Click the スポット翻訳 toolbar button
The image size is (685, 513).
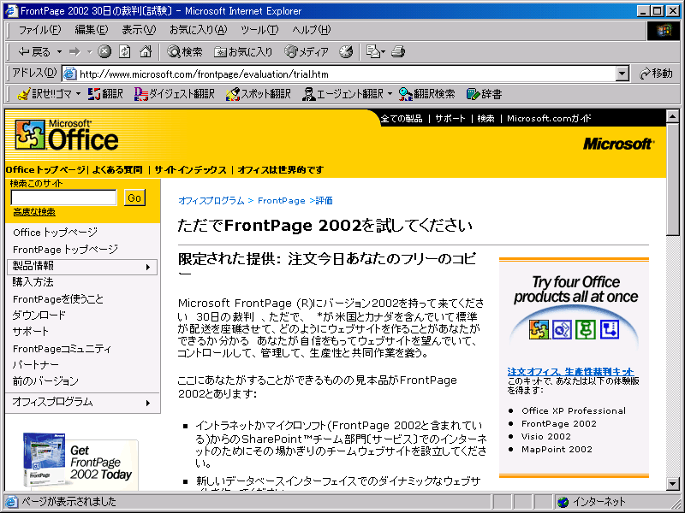259,94
